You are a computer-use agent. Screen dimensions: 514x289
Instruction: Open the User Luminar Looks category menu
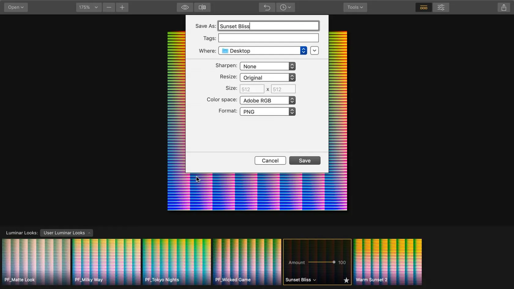click(x=66, y=233)
